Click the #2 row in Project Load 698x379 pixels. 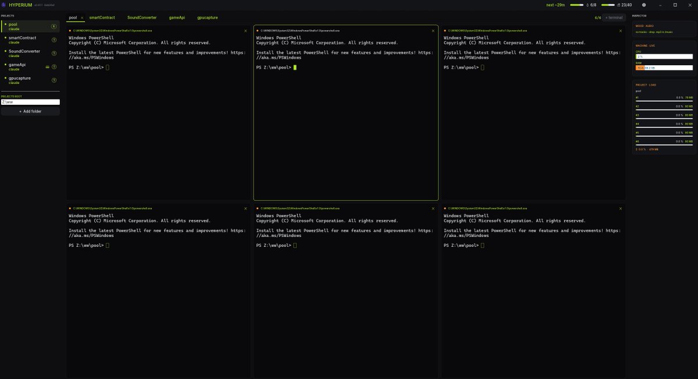click(x=664, y=107)
